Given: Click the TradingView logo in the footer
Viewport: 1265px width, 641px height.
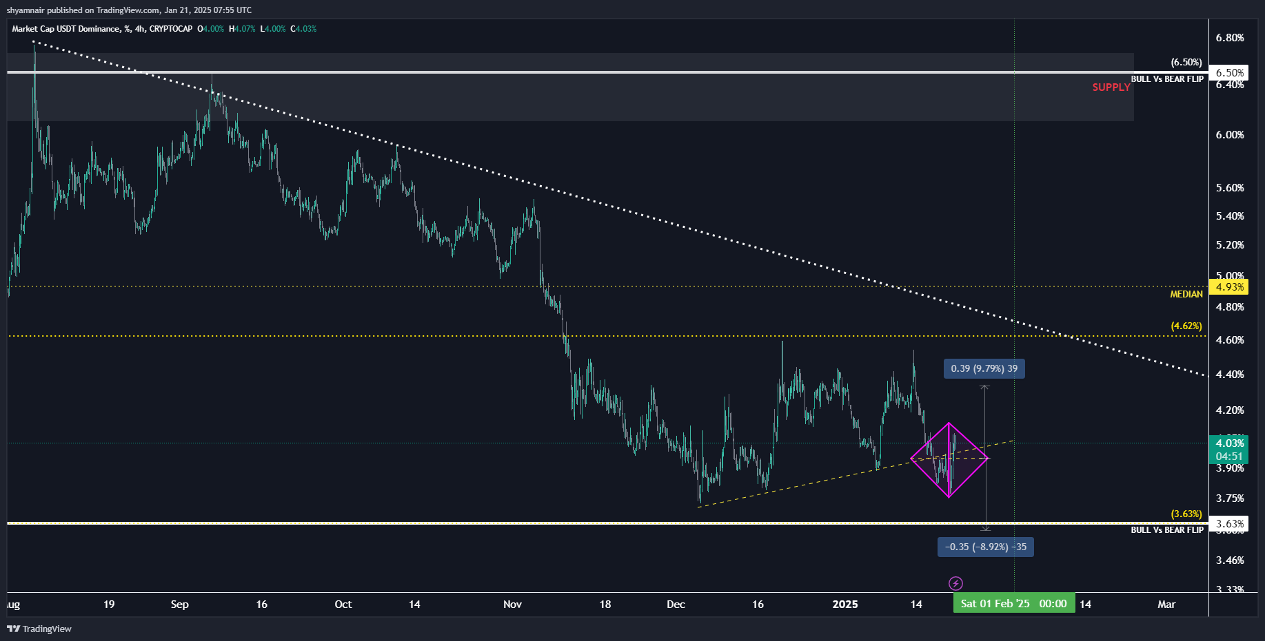Looking at the screenshot, I should (39, 629).
